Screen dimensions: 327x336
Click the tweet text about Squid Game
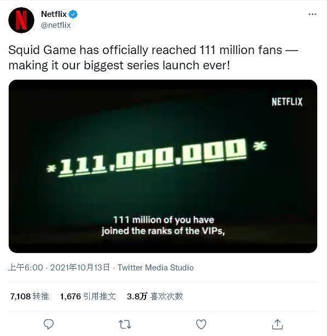click(153, 57)
